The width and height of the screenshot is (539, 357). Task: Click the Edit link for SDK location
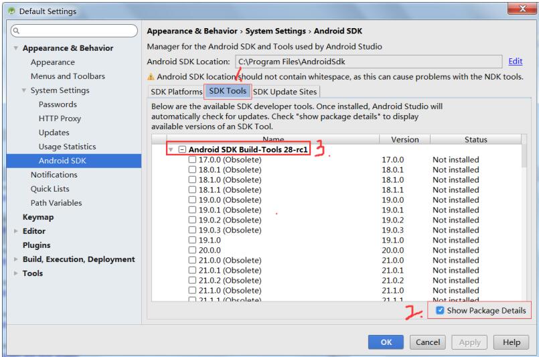pyautogui.click(x=516, y=61)
